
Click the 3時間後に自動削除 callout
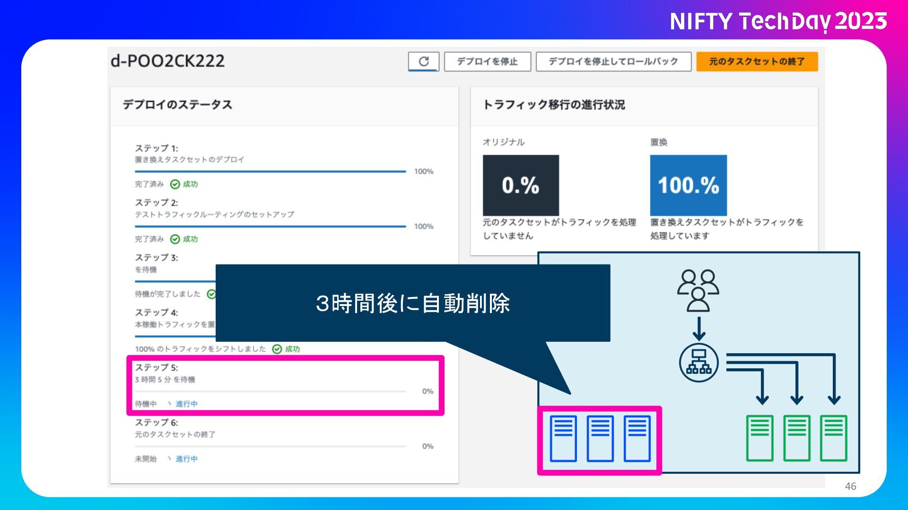pyautogui.click(x=412, y=303)
